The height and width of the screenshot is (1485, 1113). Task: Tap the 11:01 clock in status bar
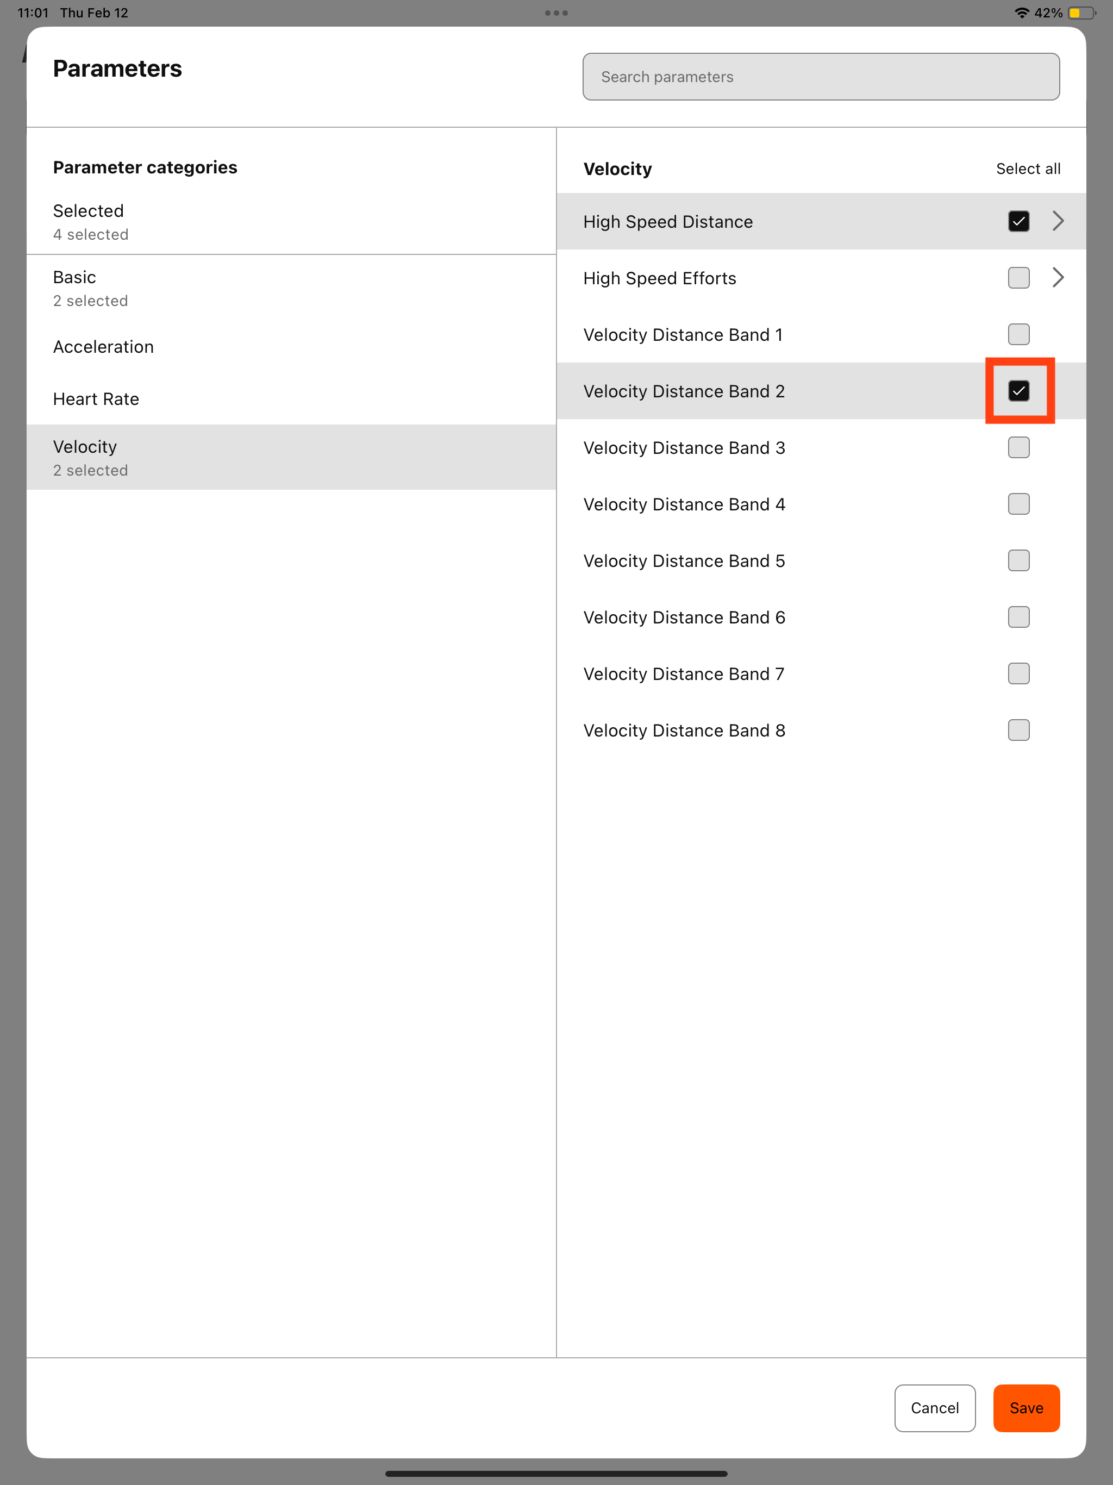click(33, 13)
